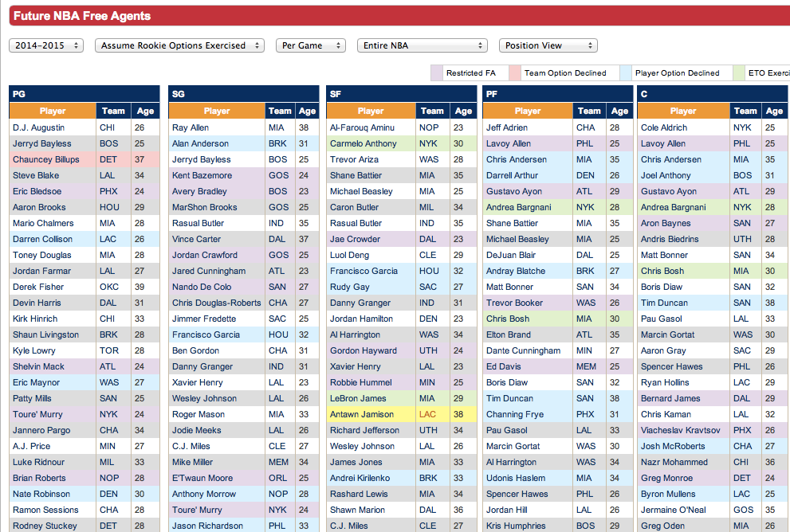Click Kent Bazemore's name
Screen dimensions: 790x532
[202, 176]
